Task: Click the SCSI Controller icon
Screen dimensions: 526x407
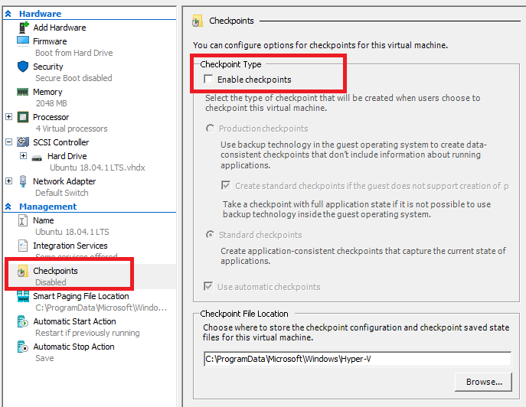Action: [23, 142]
